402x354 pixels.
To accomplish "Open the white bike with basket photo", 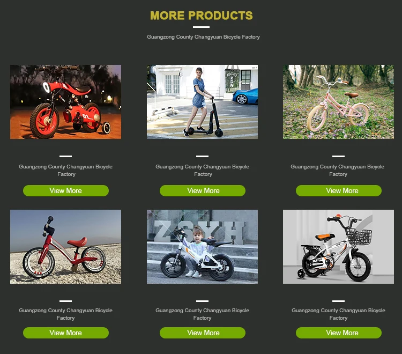I will tap(338, 247).
